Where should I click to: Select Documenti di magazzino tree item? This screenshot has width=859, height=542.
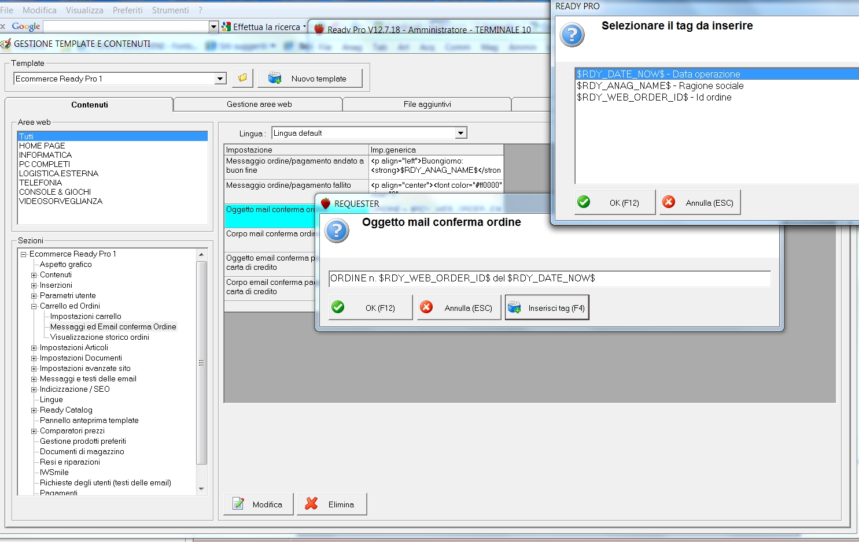tap(82, 451)
